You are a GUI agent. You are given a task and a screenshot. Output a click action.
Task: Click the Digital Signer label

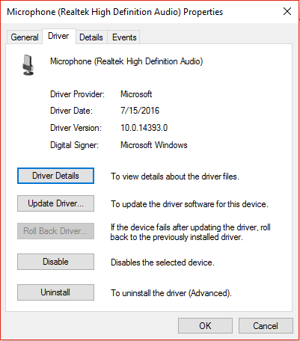[75, 145]
